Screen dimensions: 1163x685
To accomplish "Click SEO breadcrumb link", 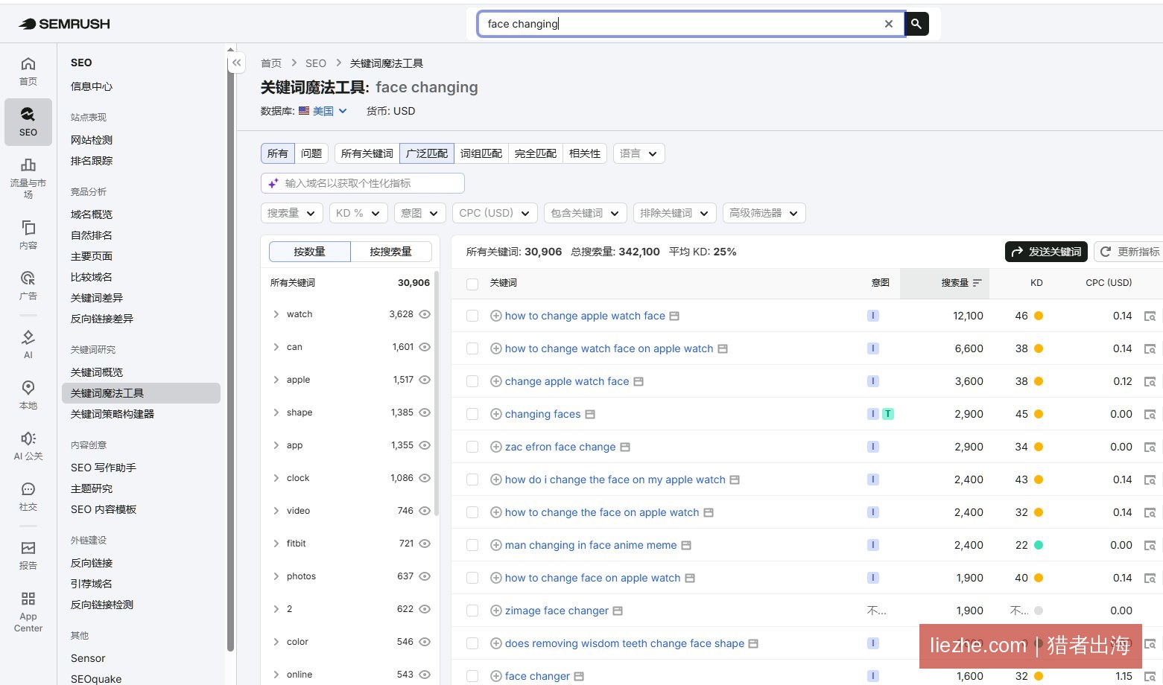I will [316, 63].
